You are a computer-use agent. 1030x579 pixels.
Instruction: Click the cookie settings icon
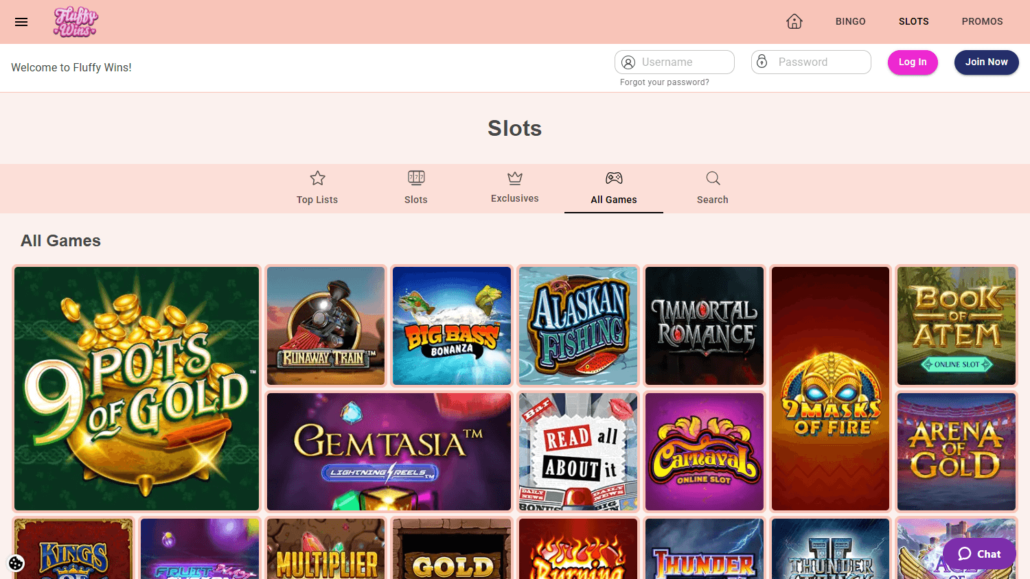[16, 563]
